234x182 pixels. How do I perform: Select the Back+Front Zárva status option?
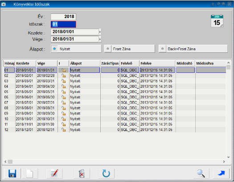pyautogui.click(x=193, y=49)
